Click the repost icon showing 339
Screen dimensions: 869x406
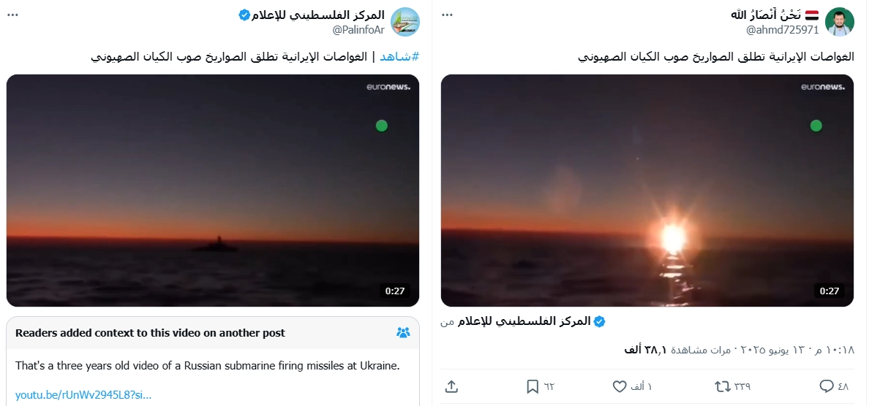pos(723,386)
